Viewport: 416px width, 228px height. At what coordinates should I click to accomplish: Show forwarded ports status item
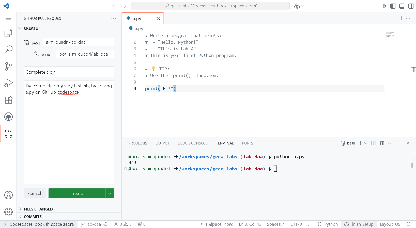tap(142, 224)
